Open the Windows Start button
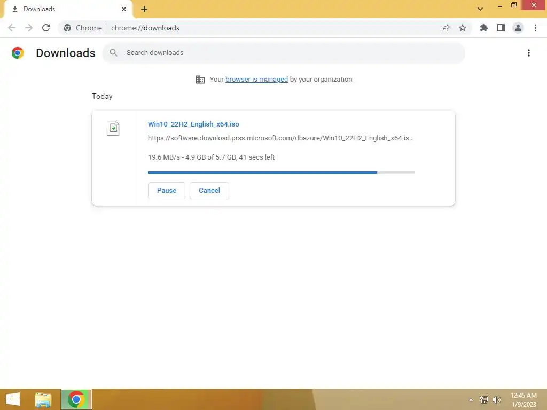Viewport: 547px width, 410px height. tap(13, 399)
